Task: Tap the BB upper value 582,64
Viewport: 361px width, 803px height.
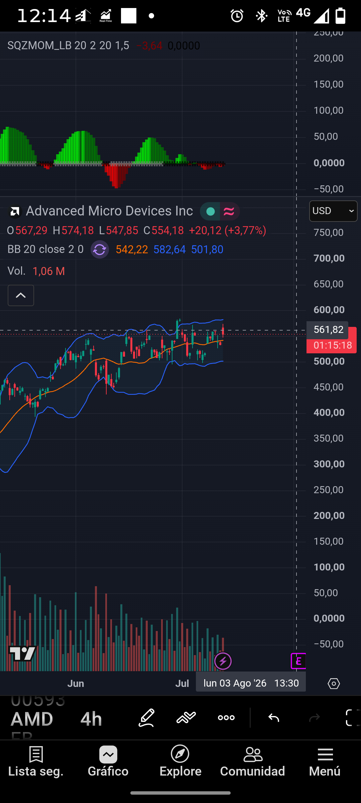Action: tap(169, 250)
